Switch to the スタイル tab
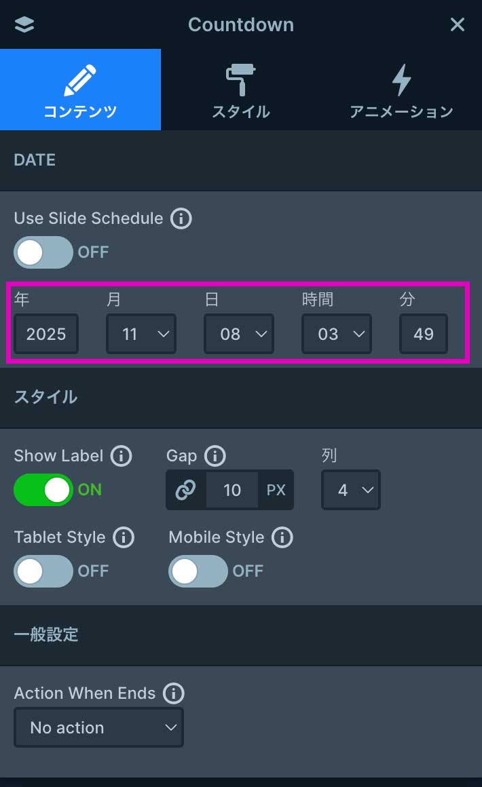 click(x=240, y=90)
